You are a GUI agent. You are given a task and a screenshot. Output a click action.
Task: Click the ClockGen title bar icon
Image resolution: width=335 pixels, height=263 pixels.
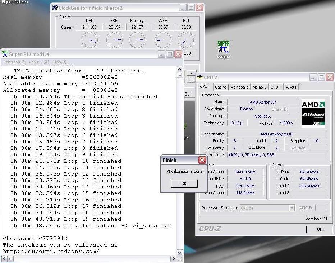pyautogui.click(x=55, y=8)
